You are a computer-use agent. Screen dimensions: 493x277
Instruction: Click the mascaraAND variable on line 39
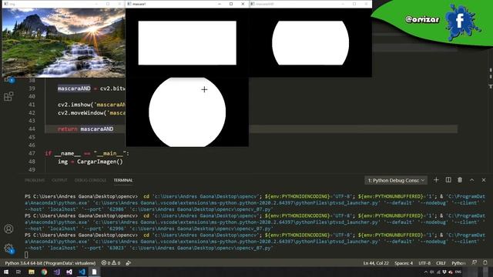[74, 88]
